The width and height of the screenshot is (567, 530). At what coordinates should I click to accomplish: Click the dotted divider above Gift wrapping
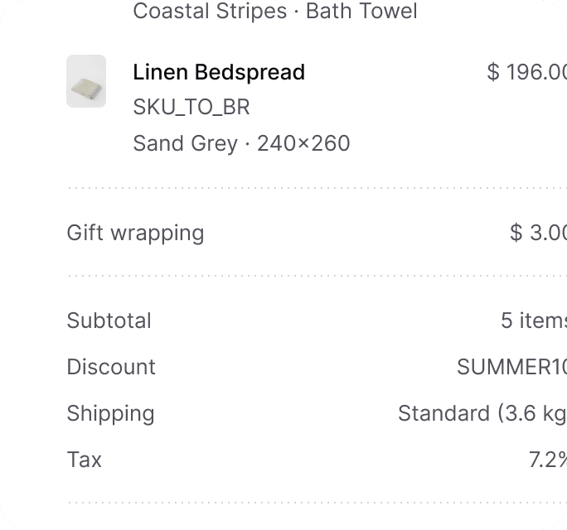pos(317,188)
